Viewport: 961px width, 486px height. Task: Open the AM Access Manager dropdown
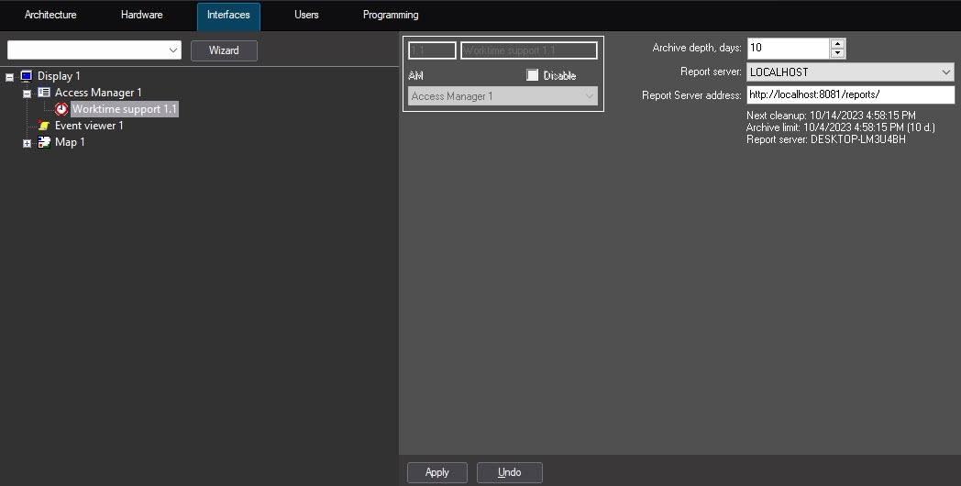pyautogui.click(x=589, y=96)
